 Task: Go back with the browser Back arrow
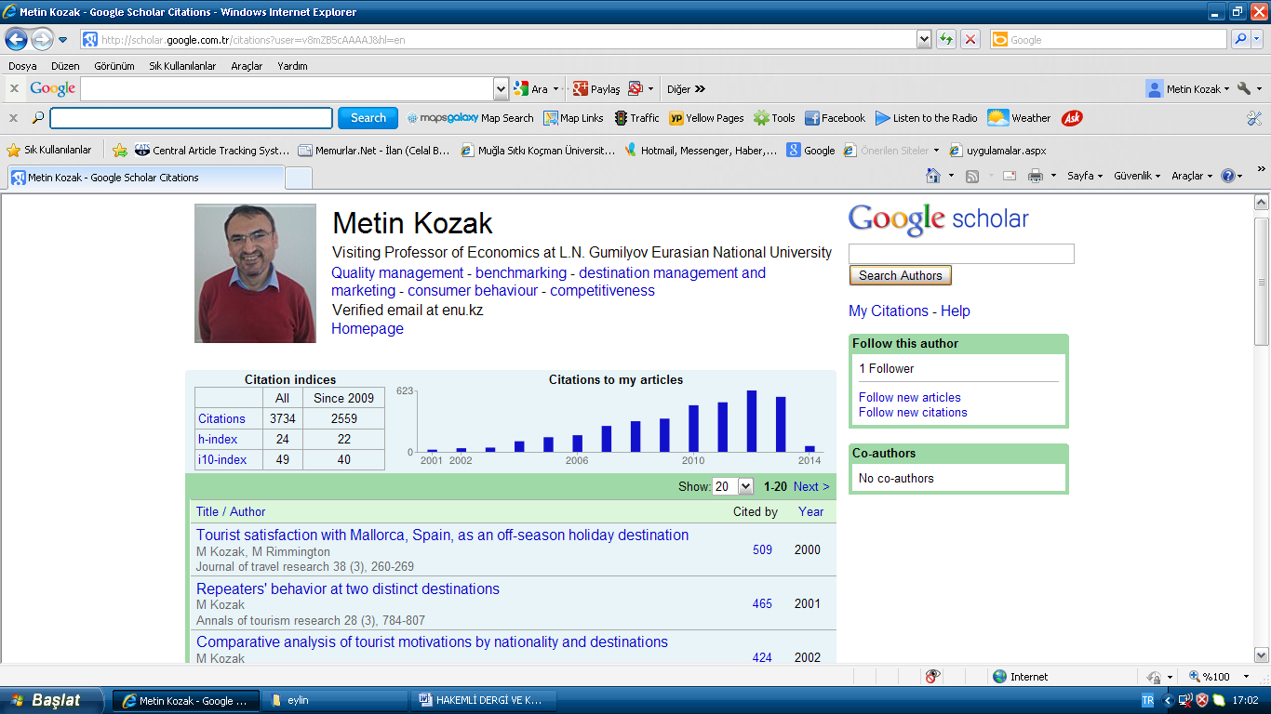pos(16,39)
